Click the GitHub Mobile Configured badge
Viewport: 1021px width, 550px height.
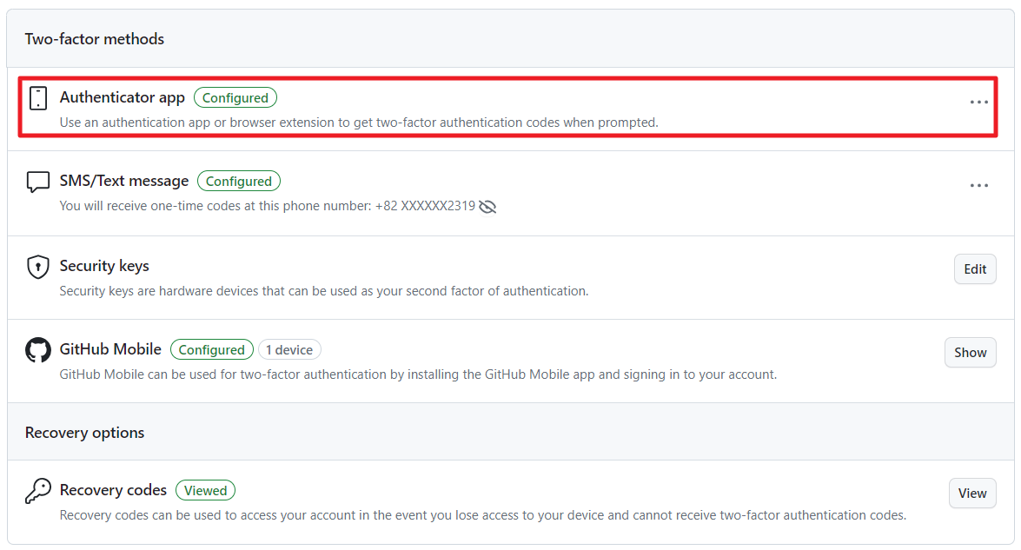[x=212, y=349]
